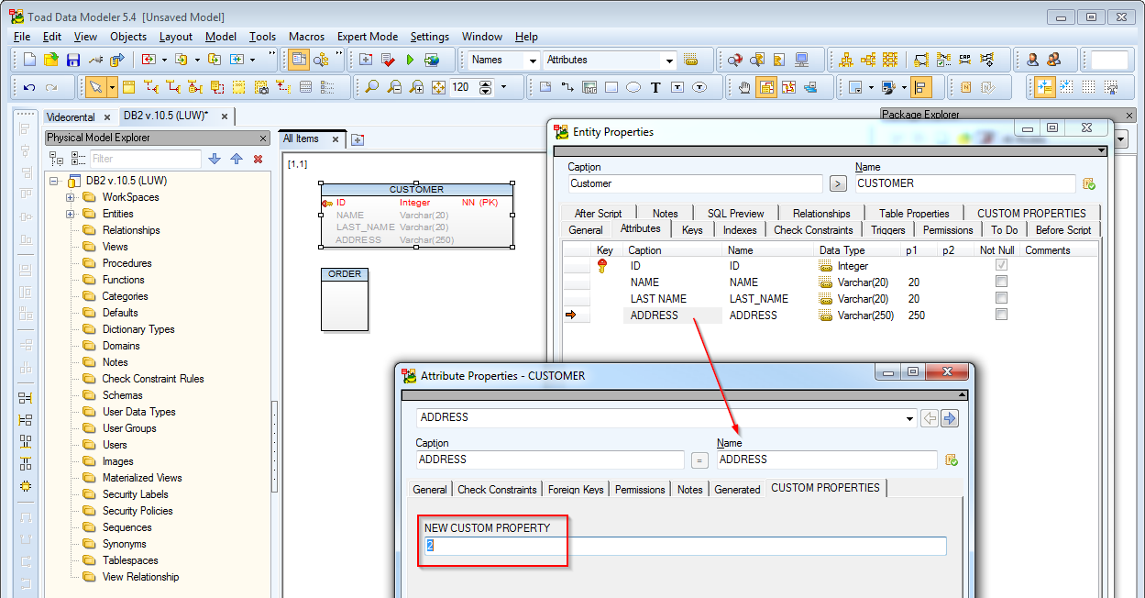Open the pointer tool dropdown arrow
Image resolution: width=1145 pixels, height=598 pixels.
click(x=112, y=87)
